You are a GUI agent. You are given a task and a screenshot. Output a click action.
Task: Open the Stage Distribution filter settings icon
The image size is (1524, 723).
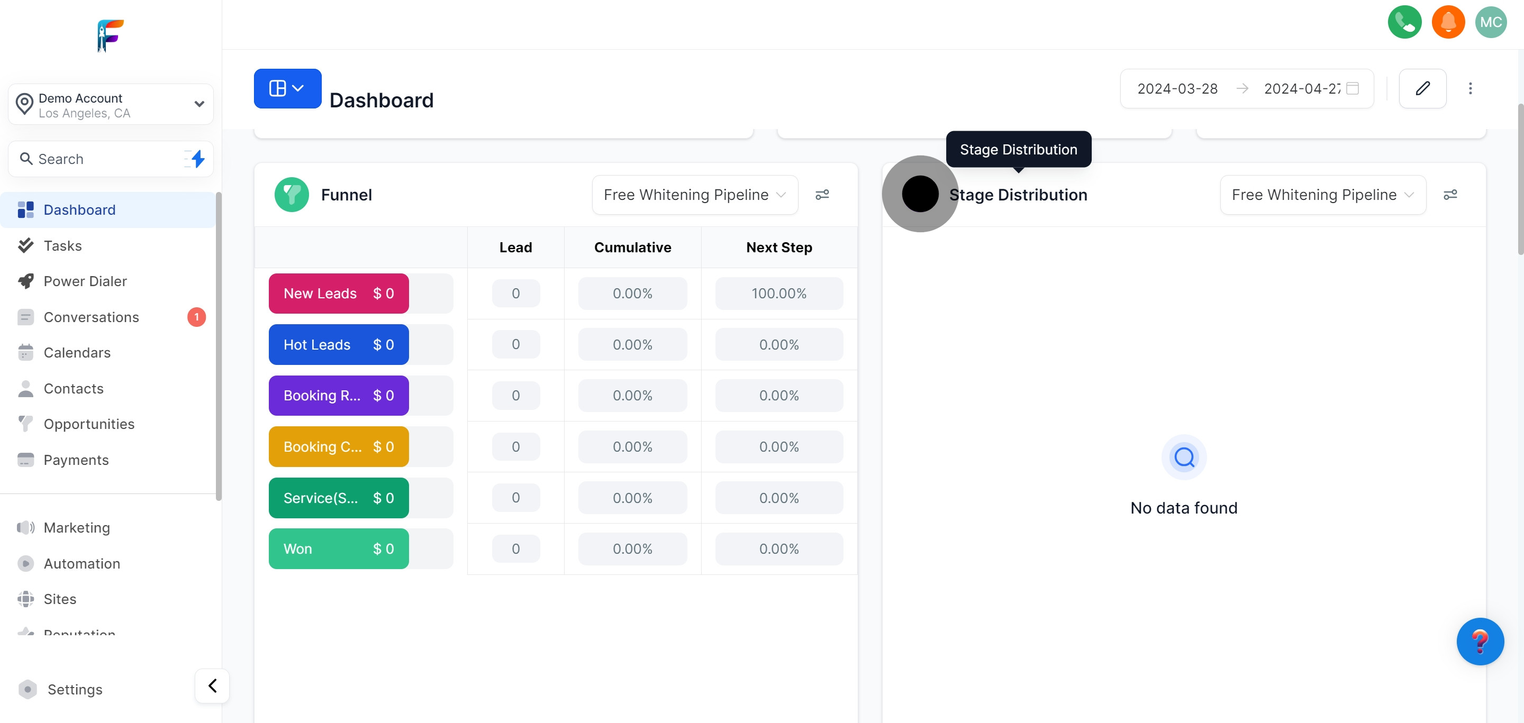pyautogui.click(x=1450, y=194)
